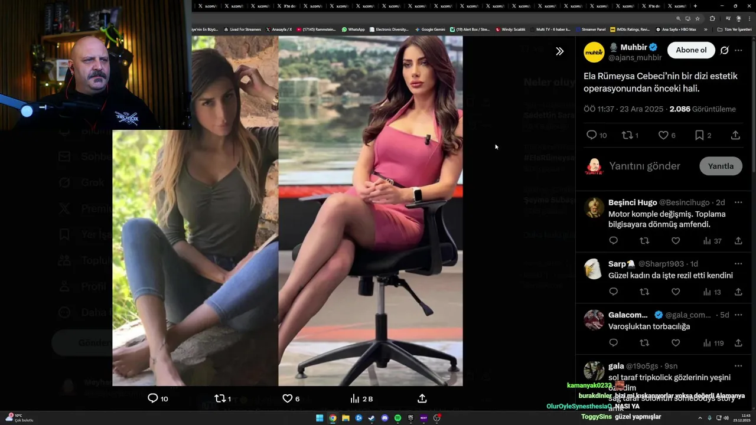This screenshot has height=425, width=756.
Task: Share Muhbir tweet using the upload arrow icon
Action: click(735, 135)
